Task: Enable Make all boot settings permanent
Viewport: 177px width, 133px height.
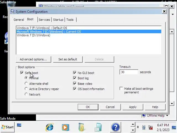Action: point(121,88)
